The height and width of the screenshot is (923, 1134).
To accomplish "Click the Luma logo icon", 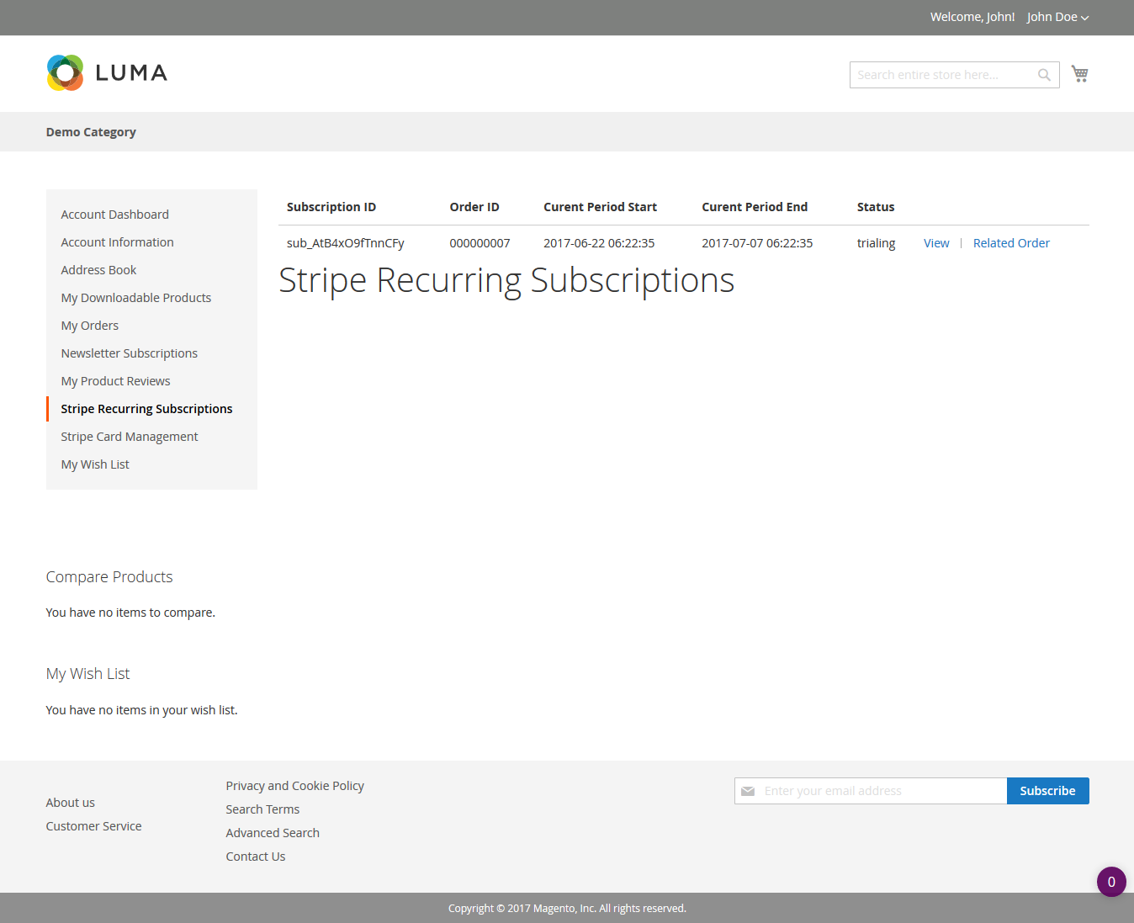I will (x=65, y=73).
